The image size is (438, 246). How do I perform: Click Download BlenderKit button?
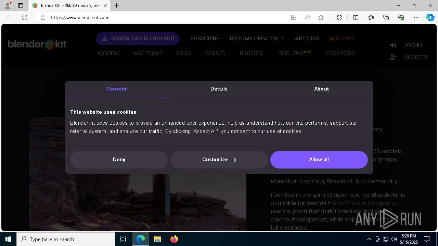[138, 39]
